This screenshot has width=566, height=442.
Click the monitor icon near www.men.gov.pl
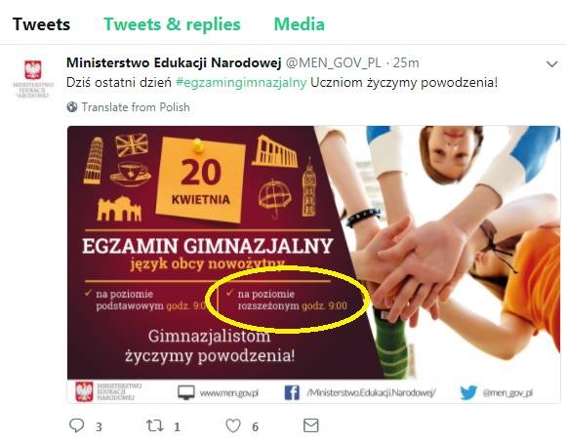186,392
